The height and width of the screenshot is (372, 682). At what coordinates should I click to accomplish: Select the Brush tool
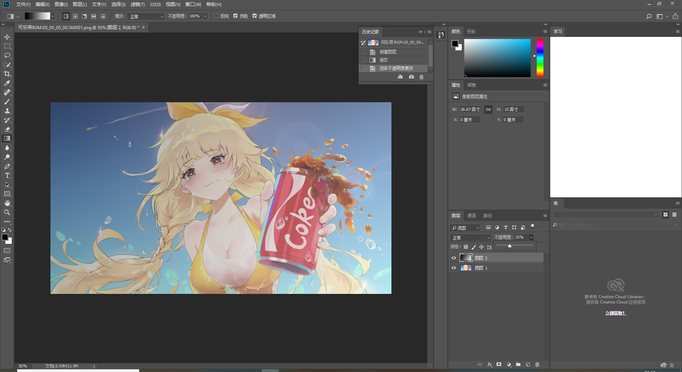(x=7, y=102)
